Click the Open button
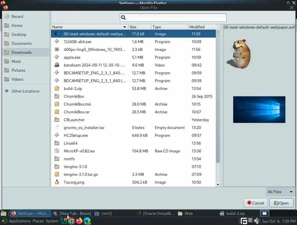This screenshot has width=297, height=225. [x=281, y=203]
